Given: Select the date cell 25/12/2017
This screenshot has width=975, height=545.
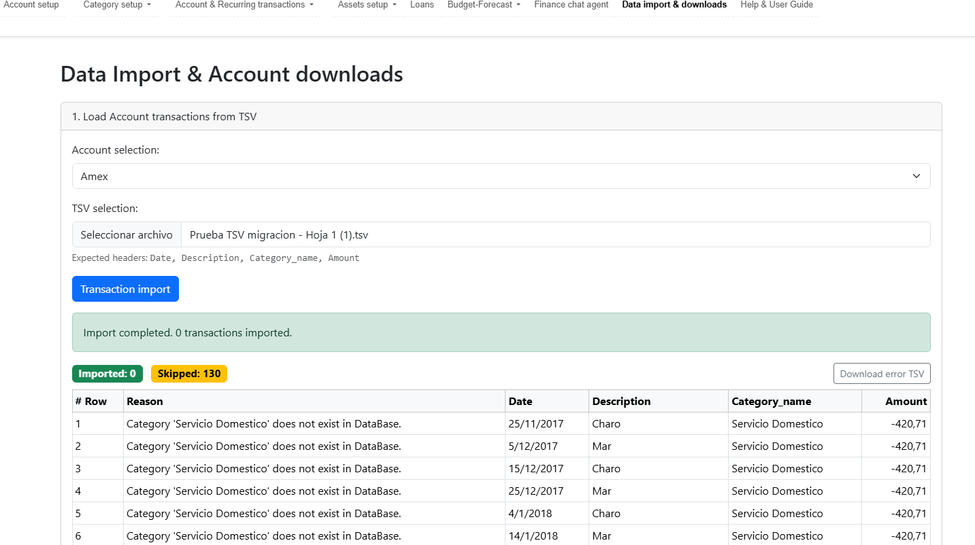Looking at the screenshot, I should click(547, 491).
